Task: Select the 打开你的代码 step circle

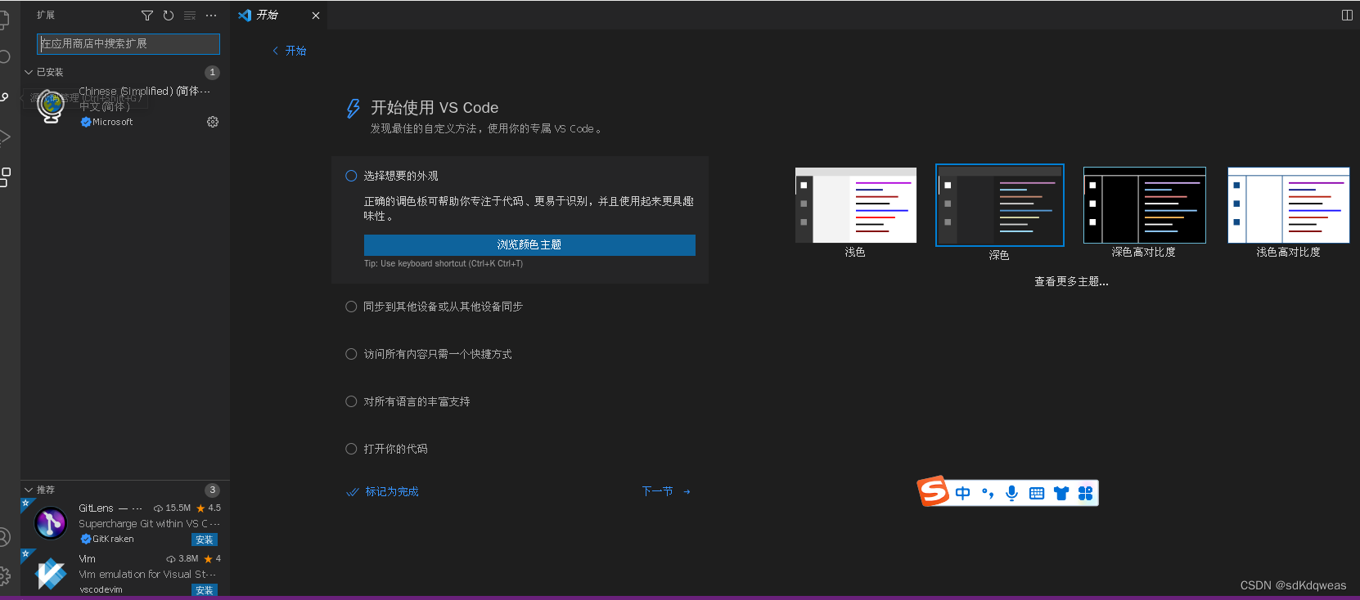Action: pos(351,449)
